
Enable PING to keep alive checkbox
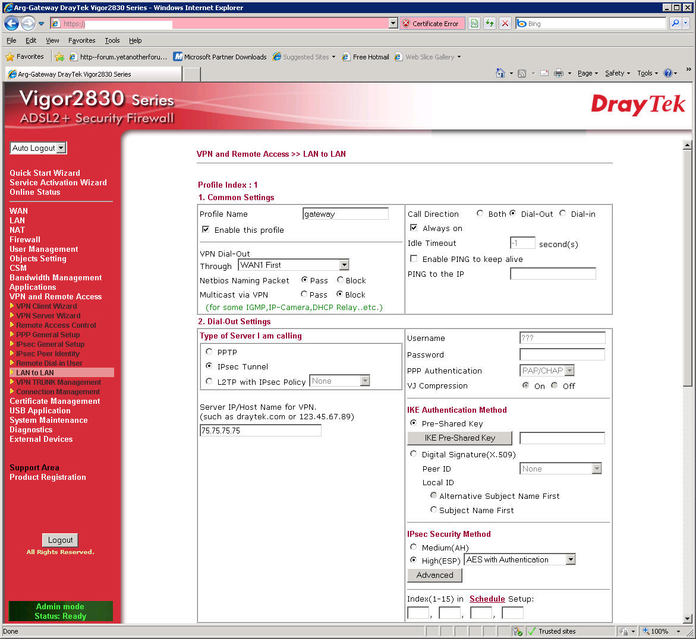(414, 258)
